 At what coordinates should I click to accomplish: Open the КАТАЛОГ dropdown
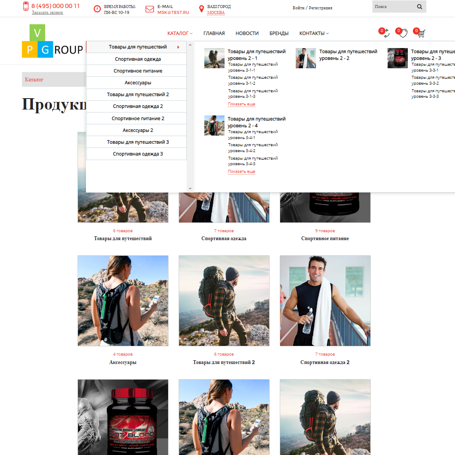pos(177,33)
